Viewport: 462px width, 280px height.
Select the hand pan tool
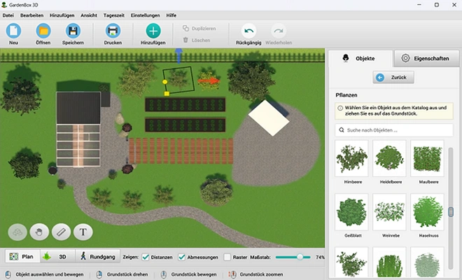[40, 232]
